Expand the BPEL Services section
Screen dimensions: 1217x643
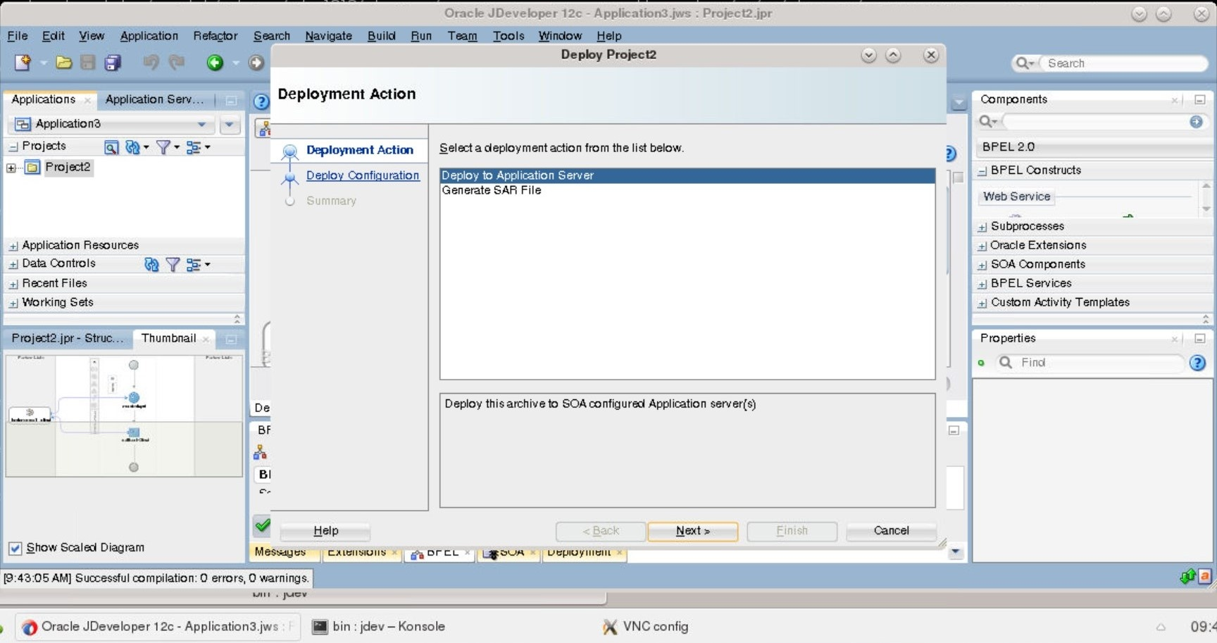(982, 284)
